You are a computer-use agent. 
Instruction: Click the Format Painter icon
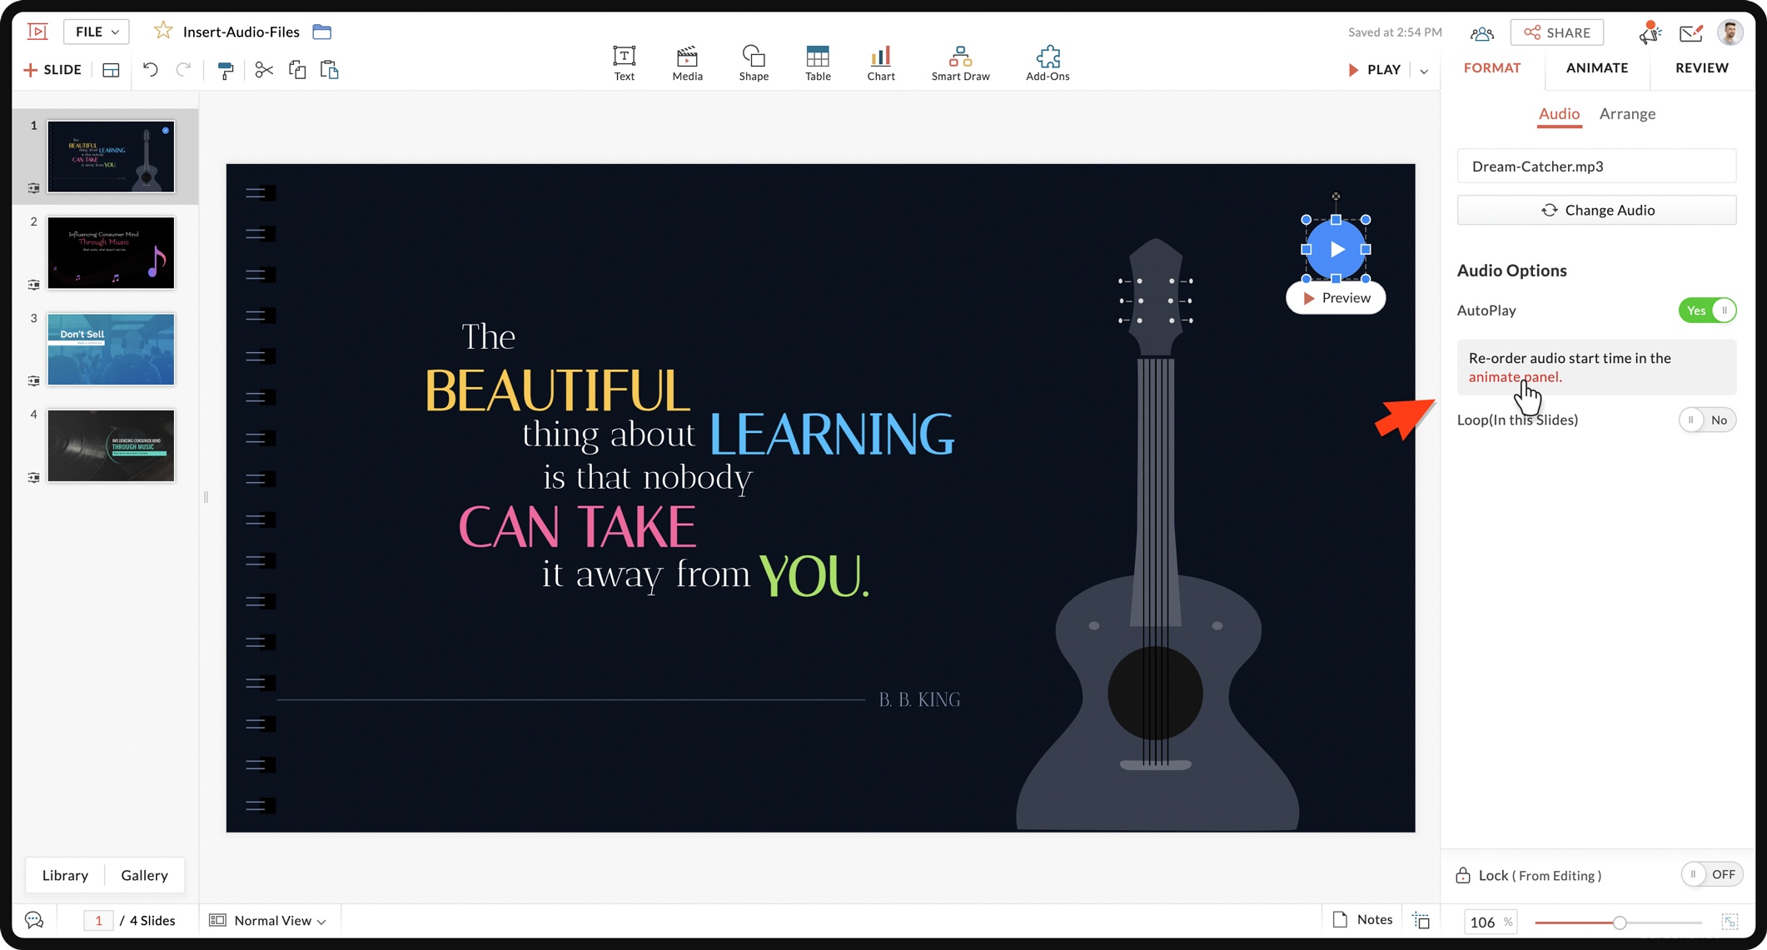click(225, 70)
